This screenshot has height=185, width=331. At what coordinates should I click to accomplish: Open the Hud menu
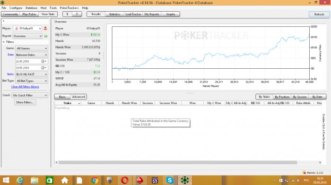coord(44,8)
